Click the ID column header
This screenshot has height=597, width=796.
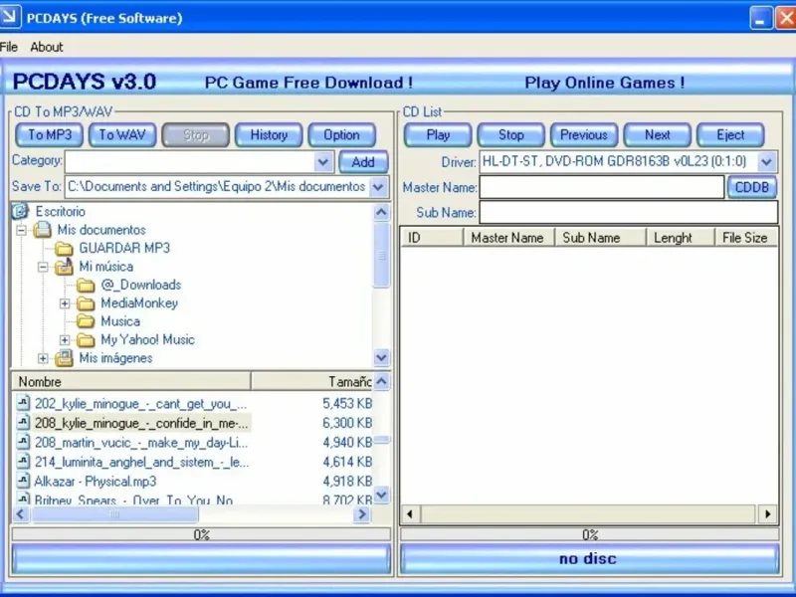tap(432, 238)
